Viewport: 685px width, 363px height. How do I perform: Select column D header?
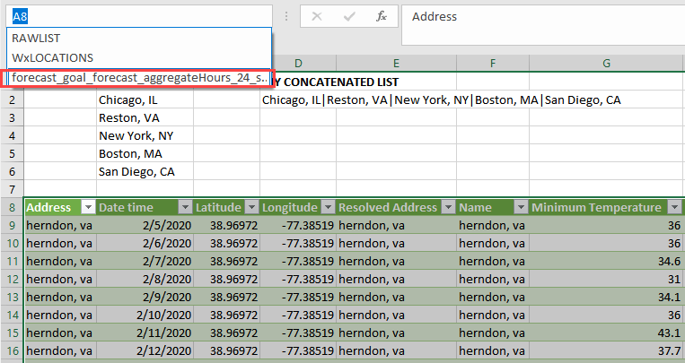297,64
